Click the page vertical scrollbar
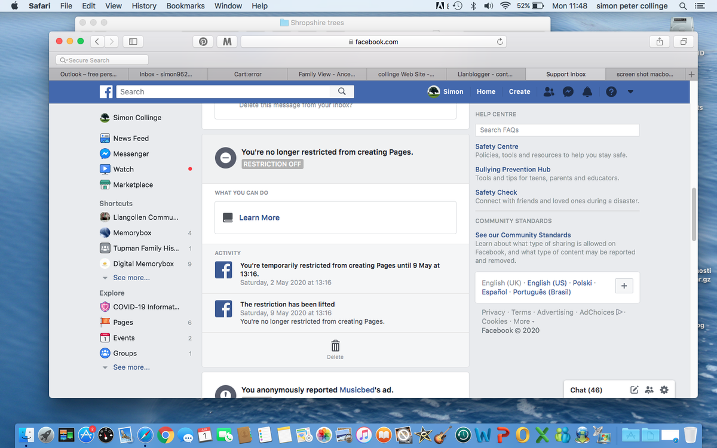 pos(693,215)
